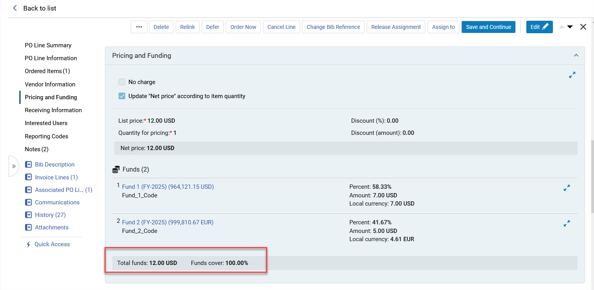Collapse the Pricing and Funding section chevron
The width and height of the screenshot is (594, 290).
[x=576, y=55]
